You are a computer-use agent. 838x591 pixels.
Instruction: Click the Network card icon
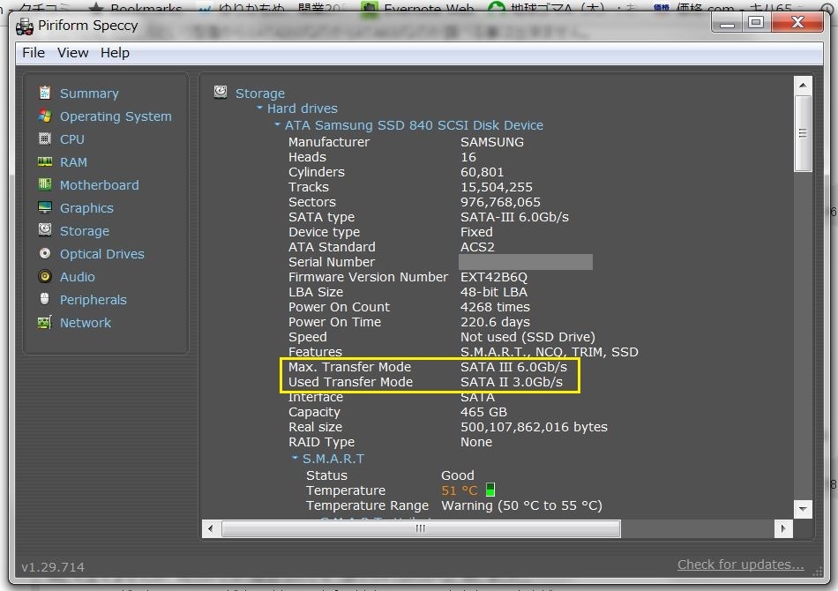[45, 322]
